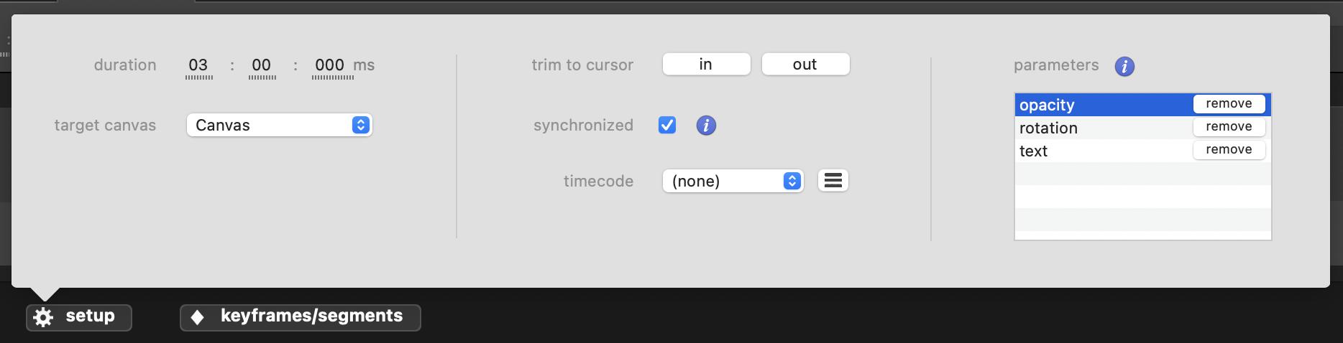Click the synchronized info icon
Image resolution: width=1343 pixels, height=343 pixels.
click(706, 126)
